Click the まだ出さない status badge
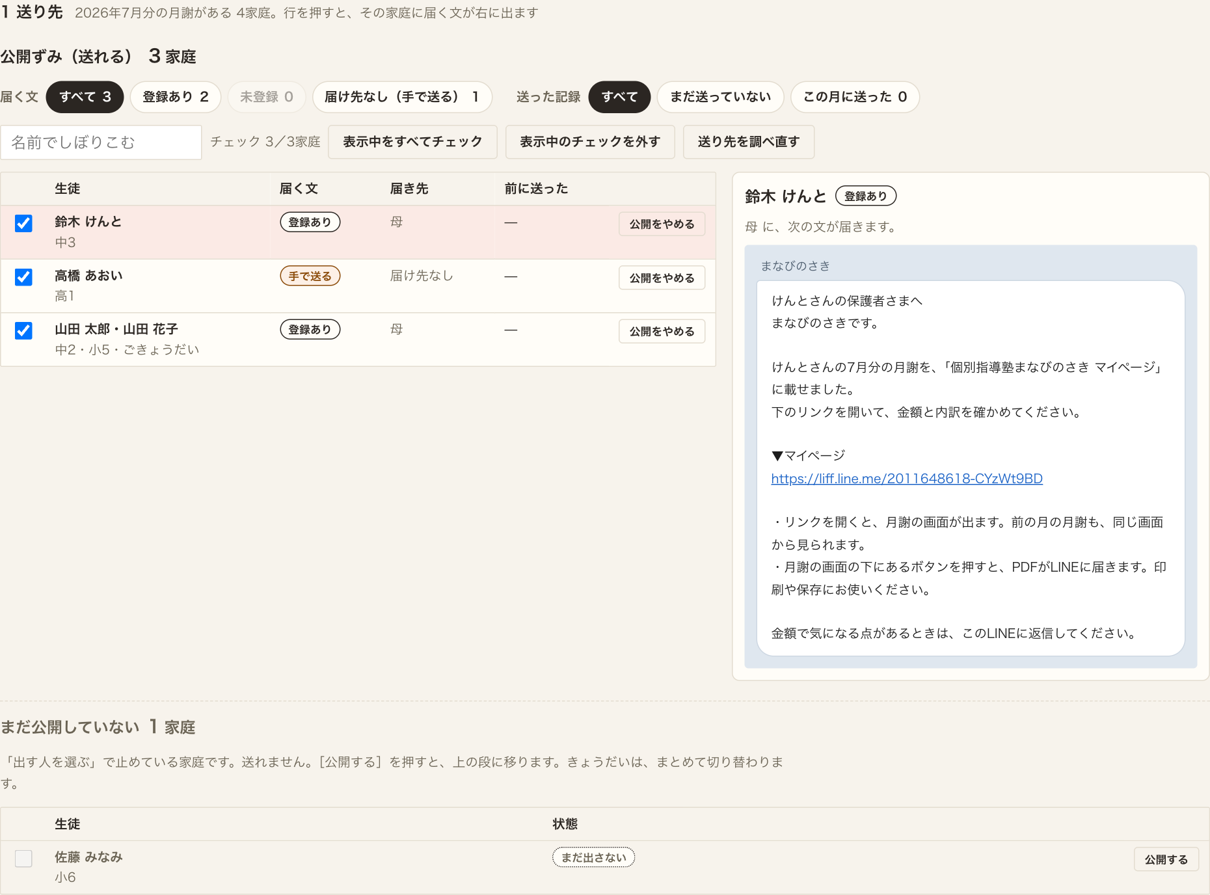Viewport: 1210px width, 895px height. pos(593,858)
